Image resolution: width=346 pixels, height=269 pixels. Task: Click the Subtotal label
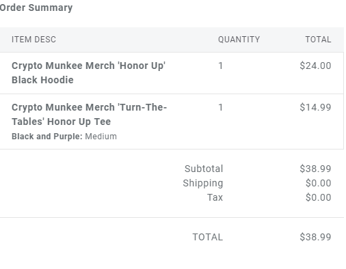(204, 169)
